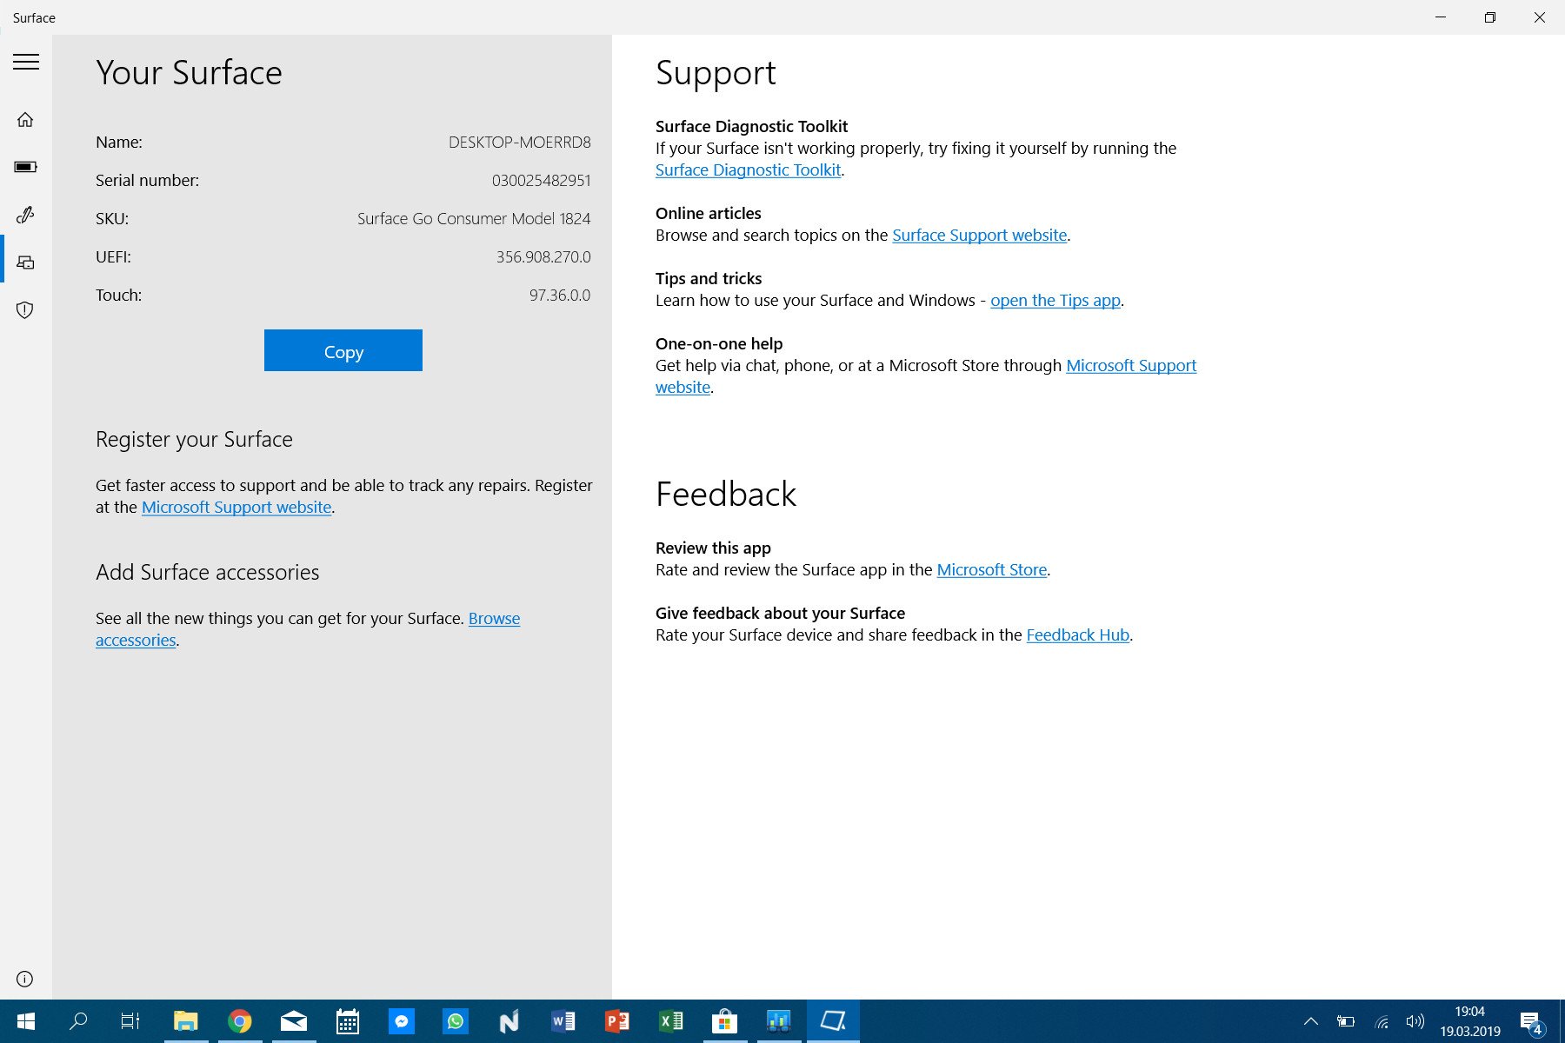Open the Warranty shield icon in the sidebar

coord(25,310)
